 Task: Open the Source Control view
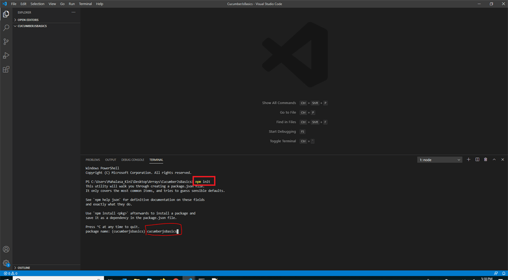(x=6, y=42)
